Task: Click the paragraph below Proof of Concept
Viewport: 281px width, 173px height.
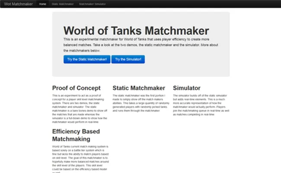Action: [80, 109]
